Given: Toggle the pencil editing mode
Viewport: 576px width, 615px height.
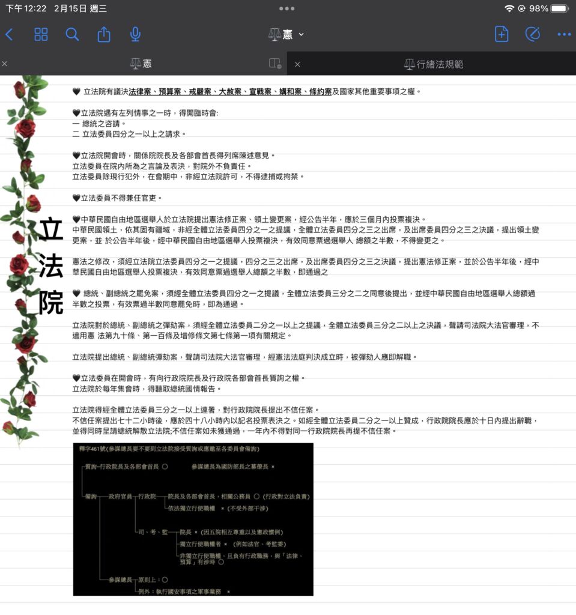Looking at the screenshot, I should pos(533,34).
